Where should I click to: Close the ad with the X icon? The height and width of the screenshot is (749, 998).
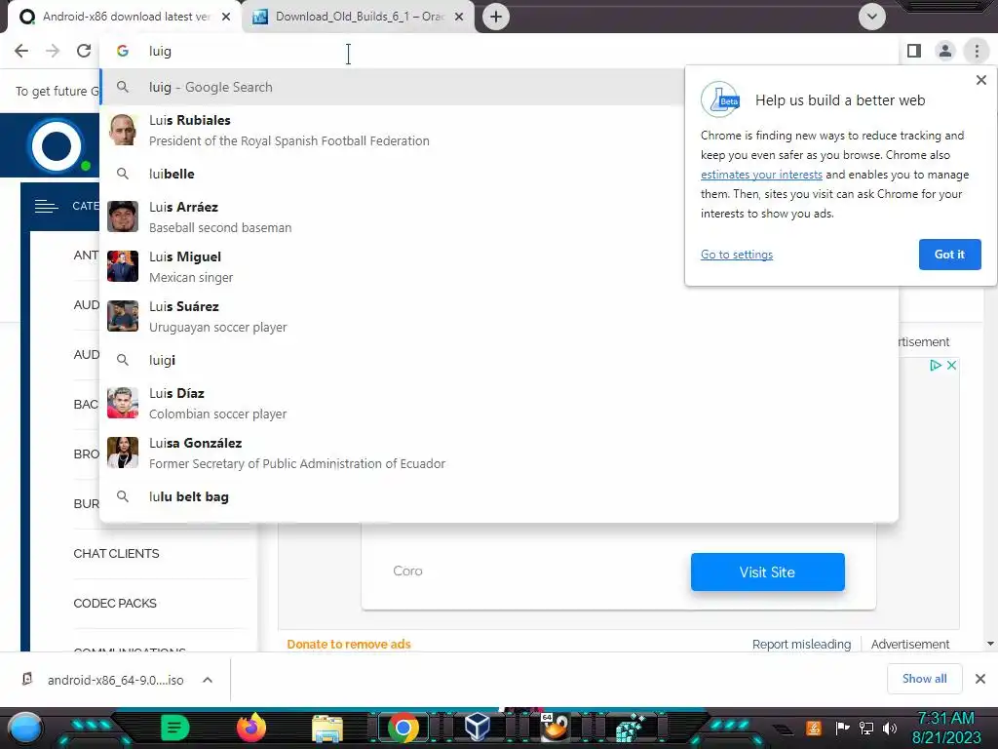tap(951, 365)
